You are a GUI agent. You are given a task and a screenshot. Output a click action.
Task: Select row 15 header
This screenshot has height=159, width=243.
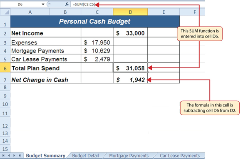pyautogui.click(x=5, y=149)
